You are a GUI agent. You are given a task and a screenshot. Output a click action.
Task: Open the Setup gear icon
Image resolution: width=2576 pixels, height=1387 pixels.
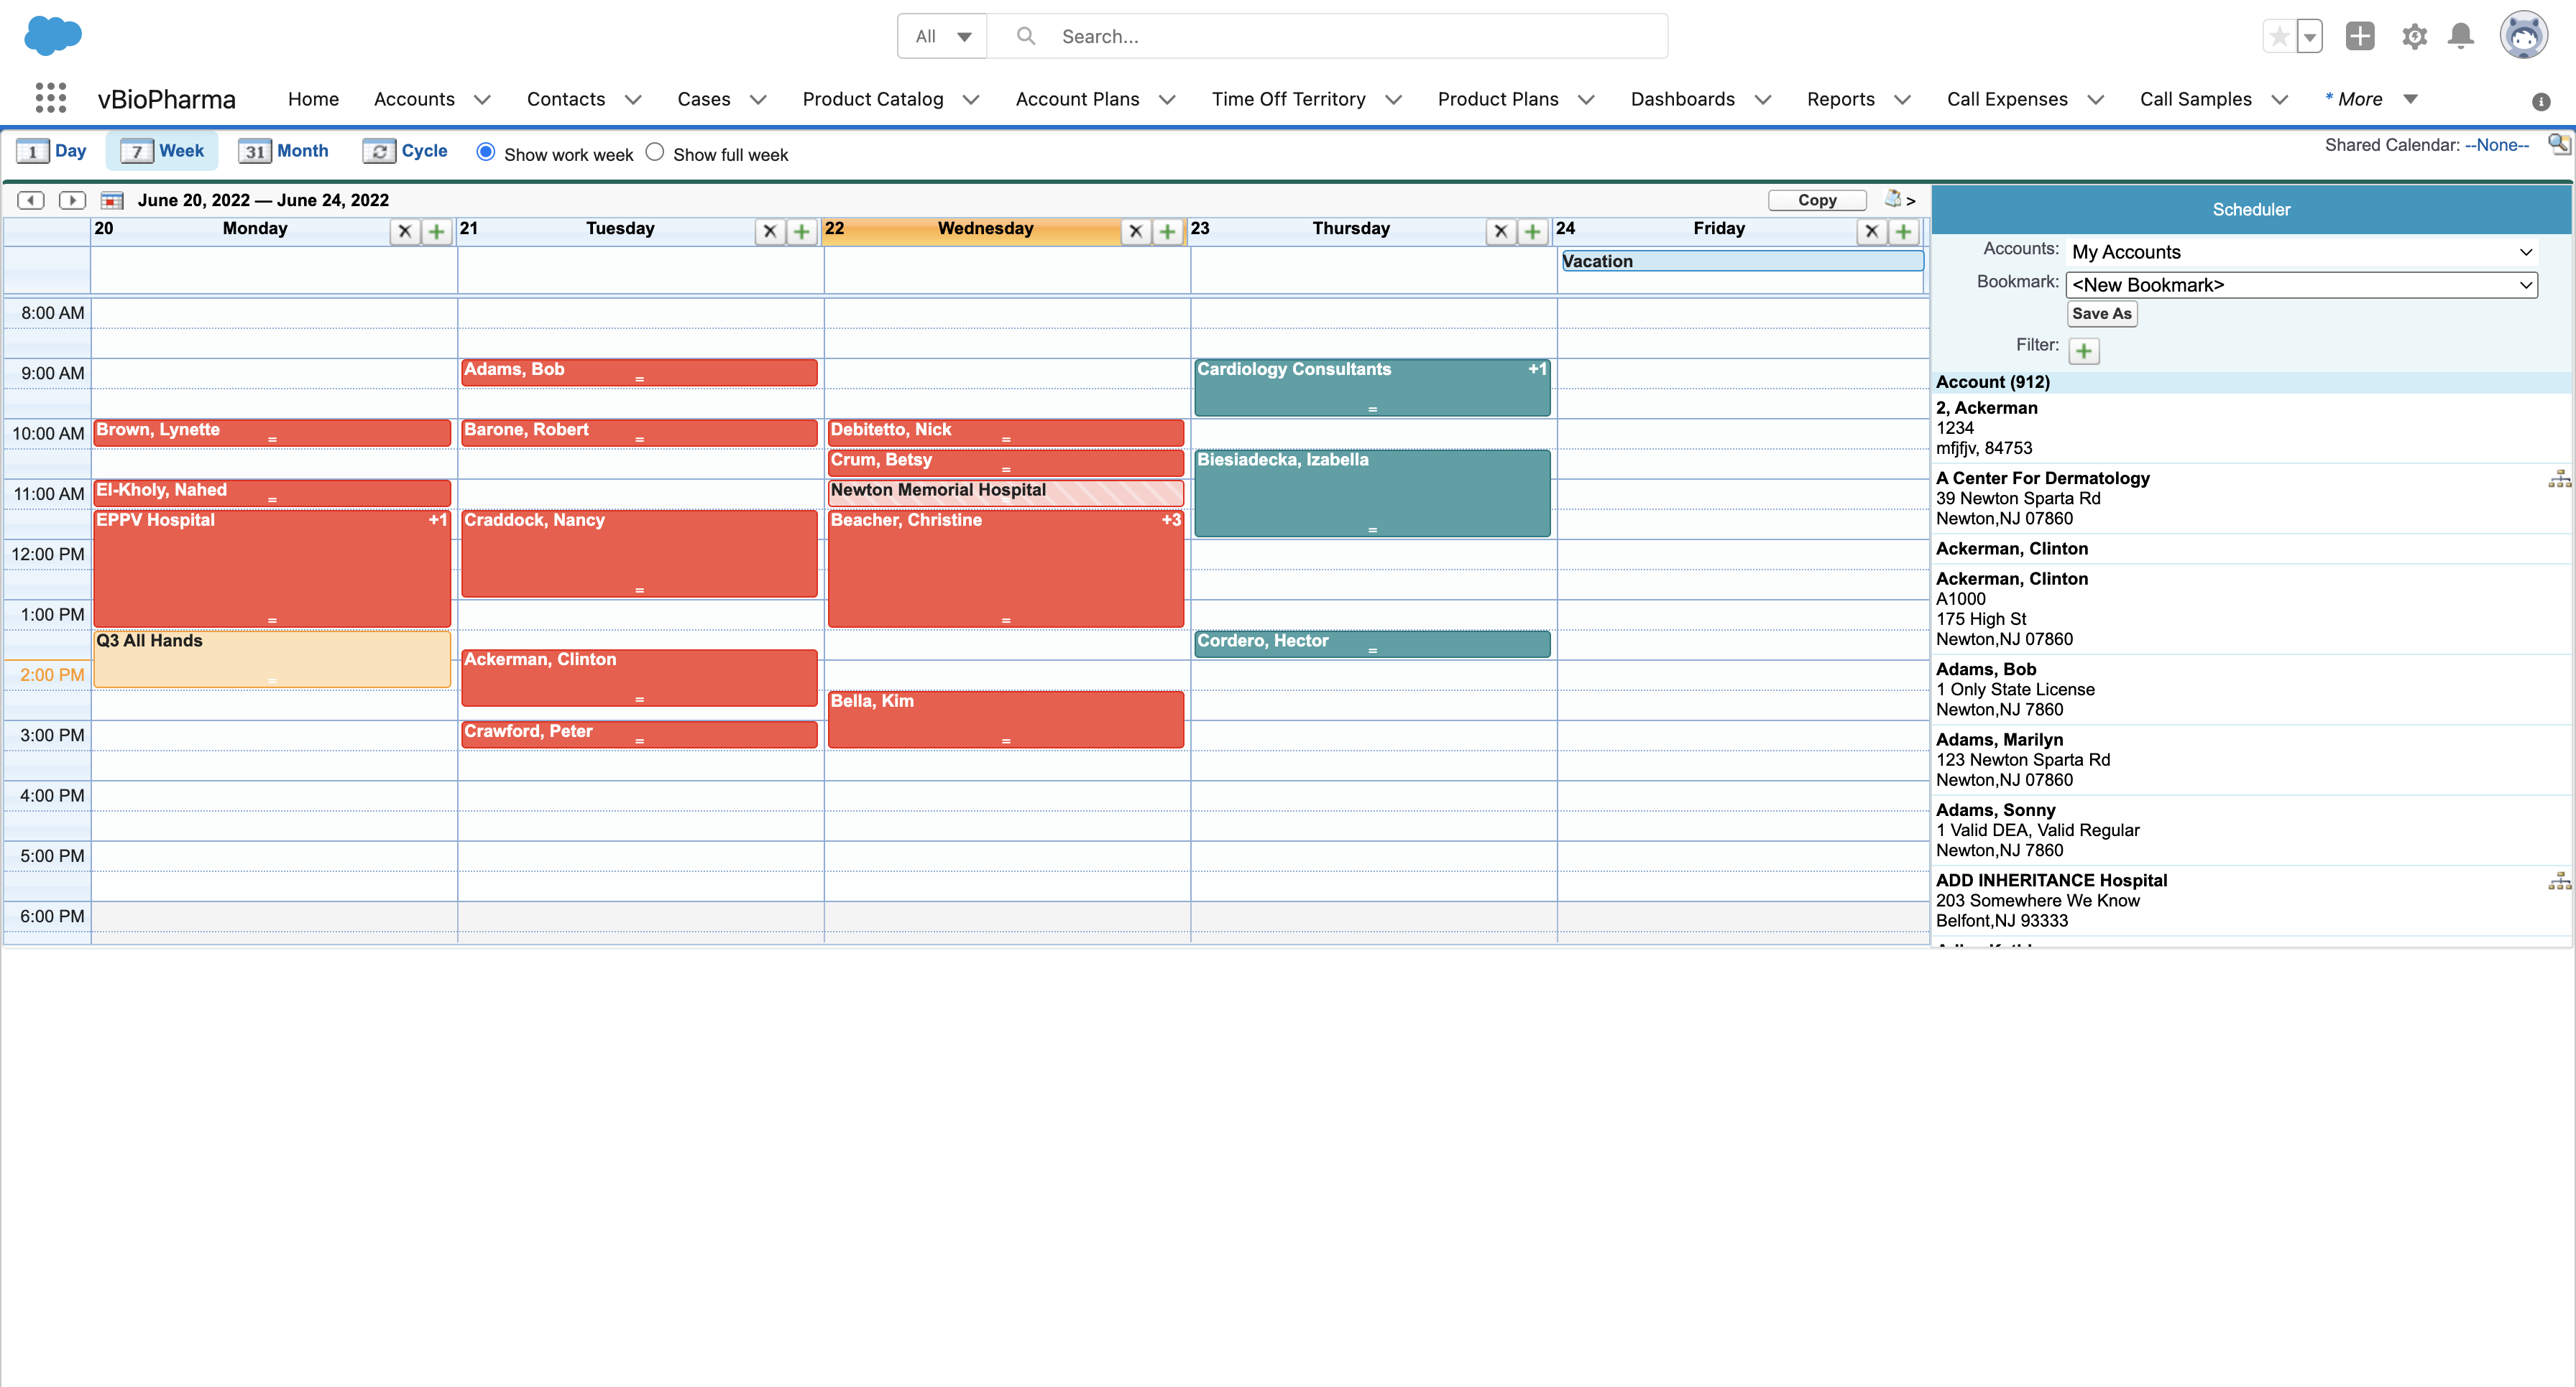[2414, 37]
